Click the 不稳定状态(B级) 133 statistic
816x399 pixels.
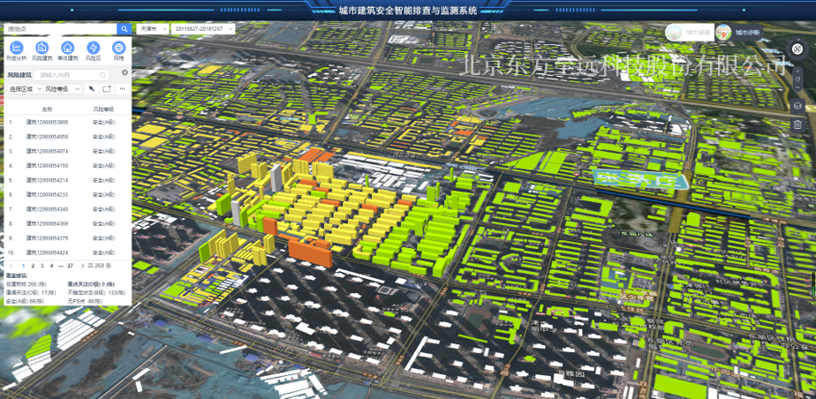(x=97, y=293)
